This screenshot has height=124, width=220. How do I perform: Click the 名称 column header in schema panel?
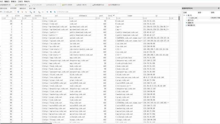(185, 12)
